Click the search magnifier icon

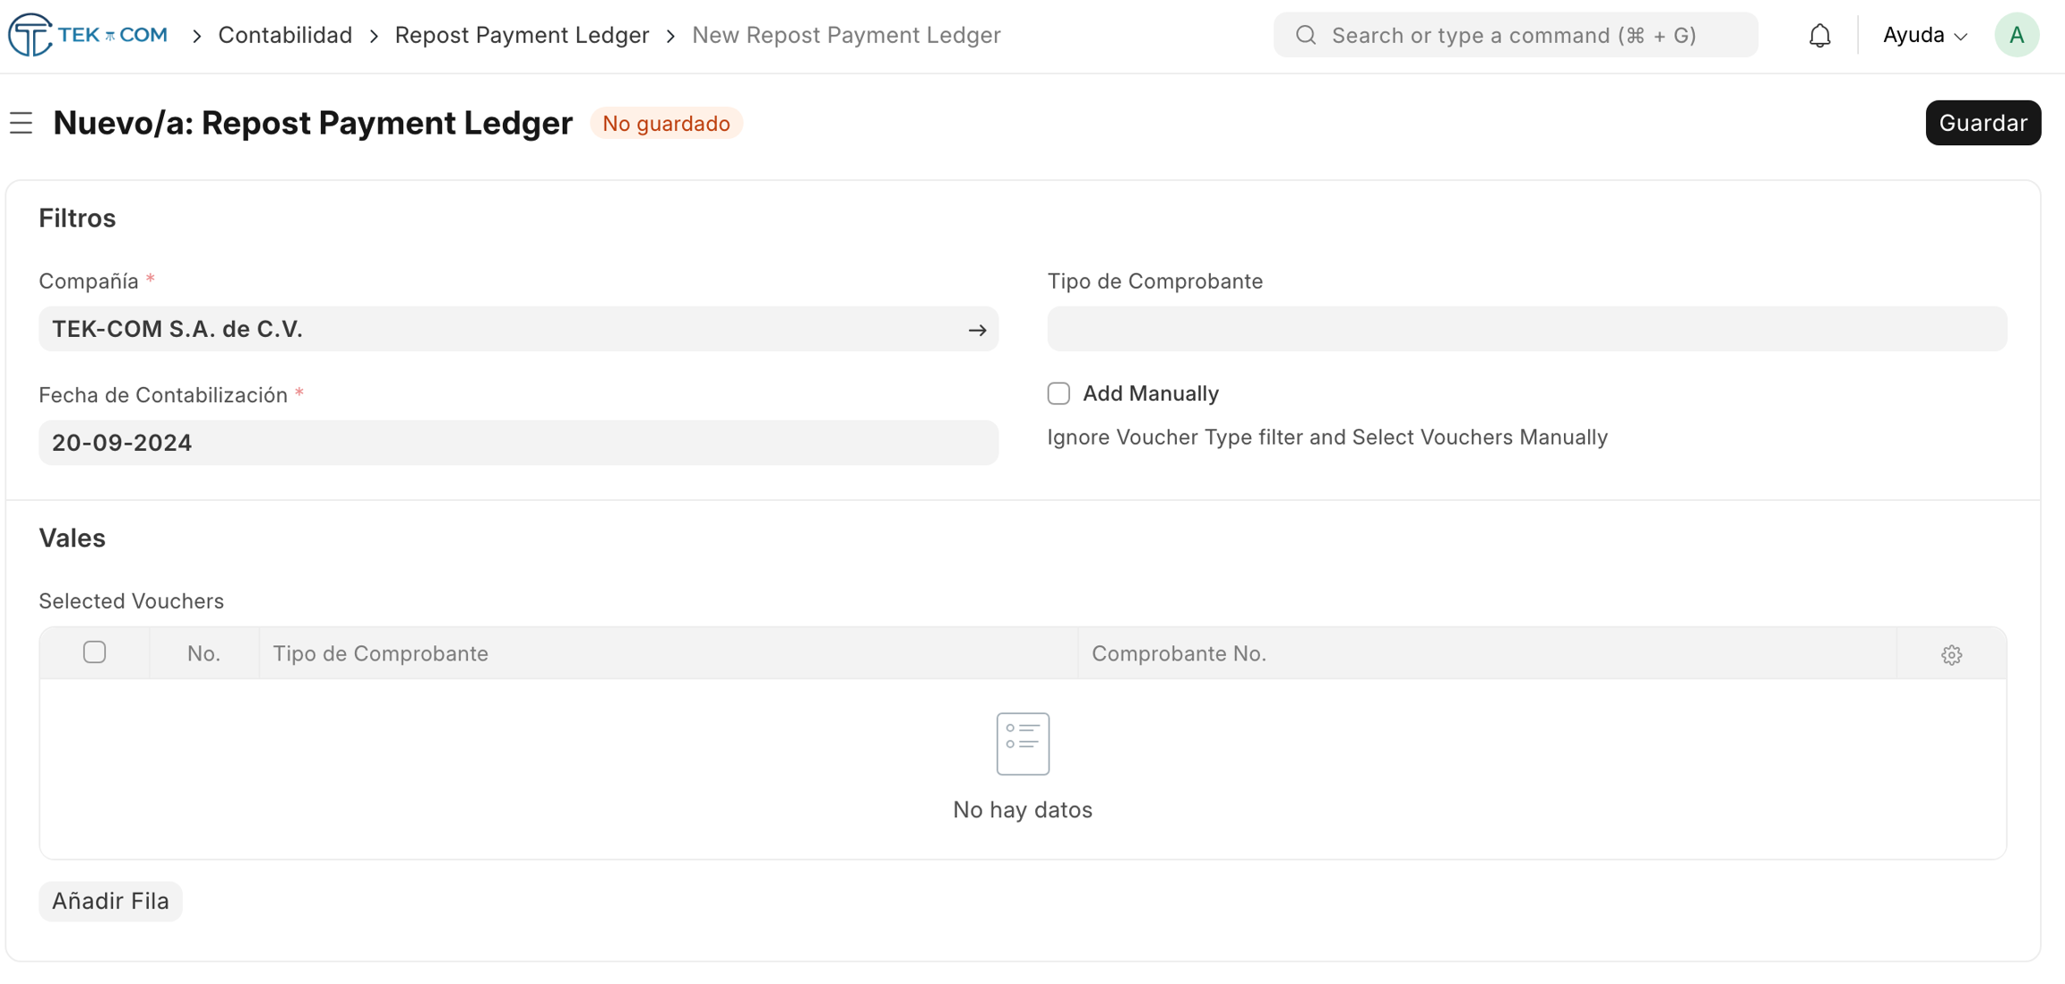pyautogui.click(x=1306, y=35)
